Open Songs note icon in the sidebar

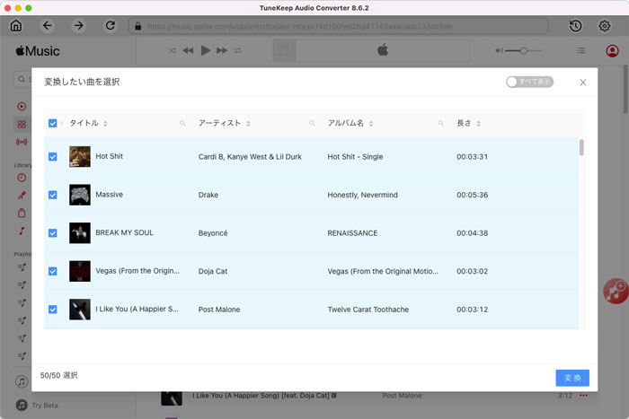coord(22,231)
